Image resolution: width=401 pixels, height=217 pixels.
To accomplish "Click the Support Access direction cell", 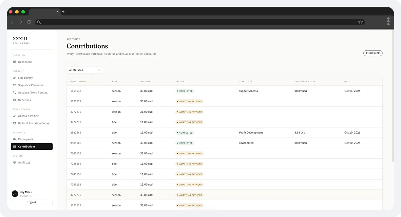I will [x=248, y=91].
